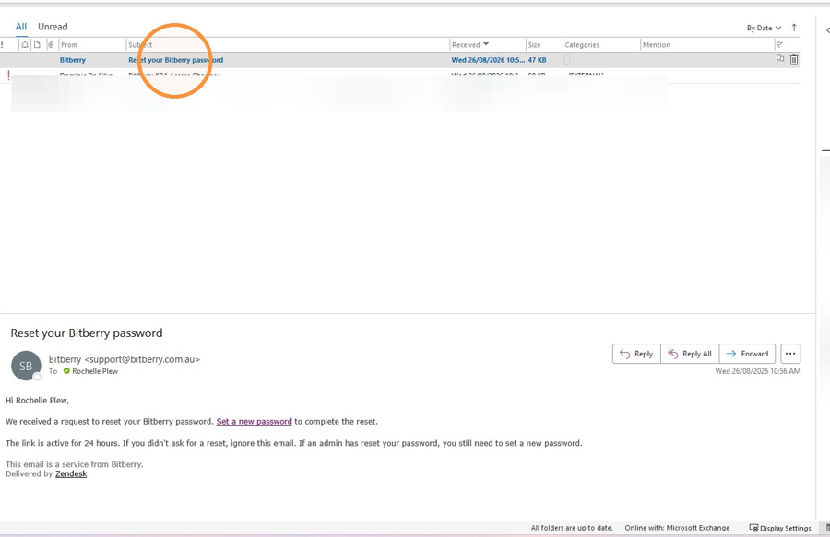The width and height of the screenshot is (830, 537).
Task: Click the Reply All button
Action: click(690, 354)
